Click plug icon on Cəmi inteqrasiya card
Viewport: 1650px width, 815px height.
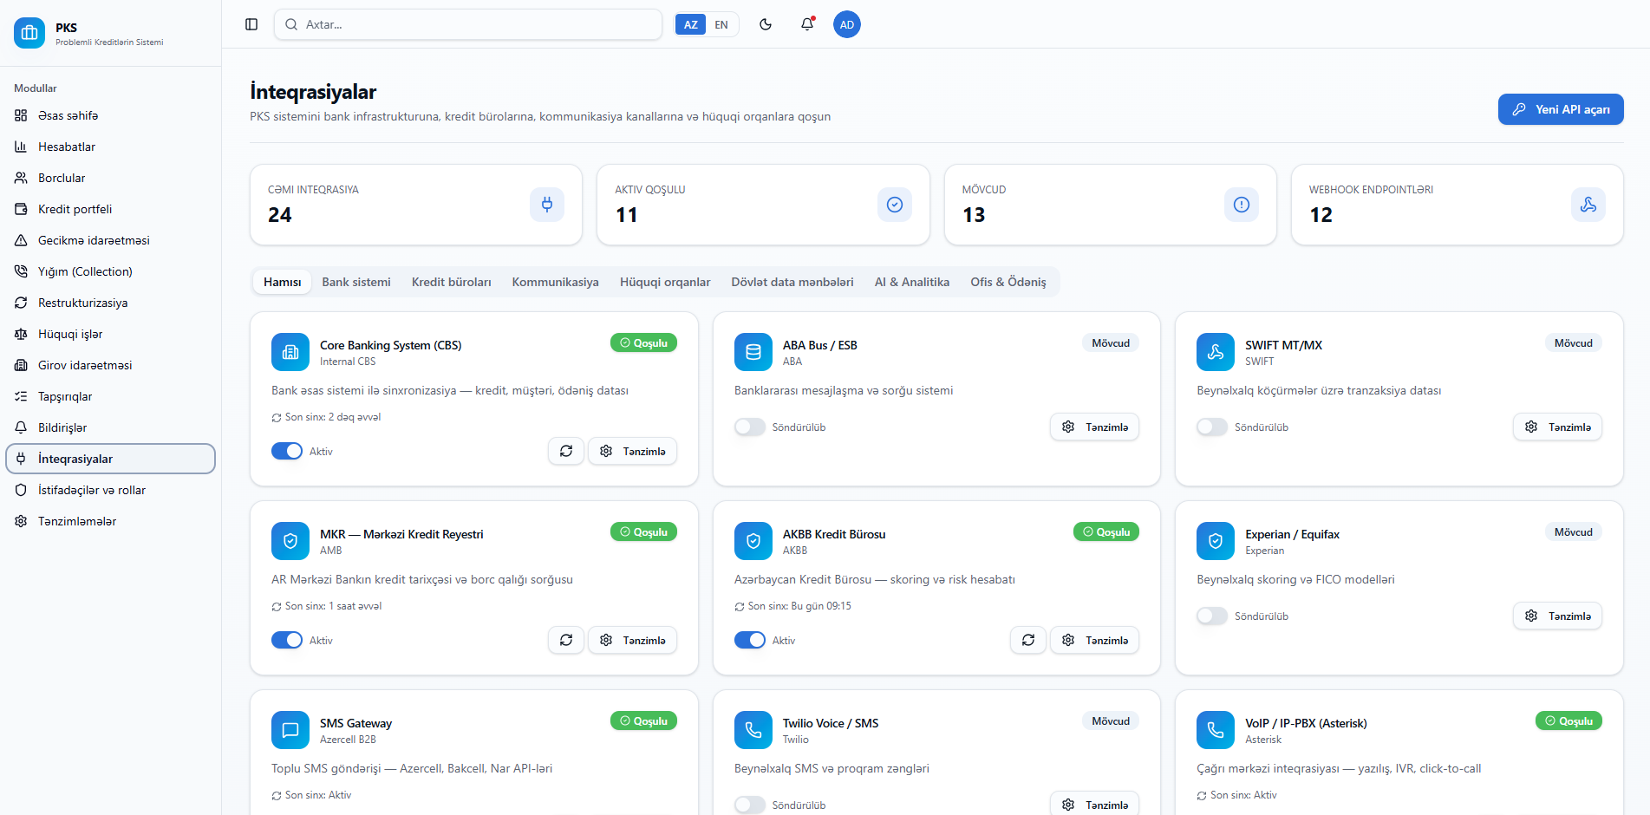[547, 205]
